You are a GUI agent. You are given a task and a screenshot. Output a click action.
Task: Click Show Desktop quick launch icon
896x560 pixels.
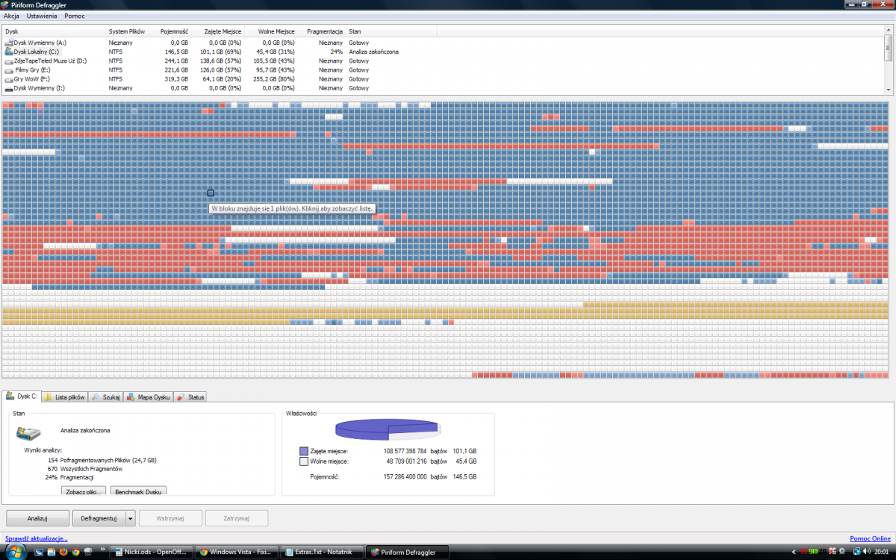(x=39, y=552)
